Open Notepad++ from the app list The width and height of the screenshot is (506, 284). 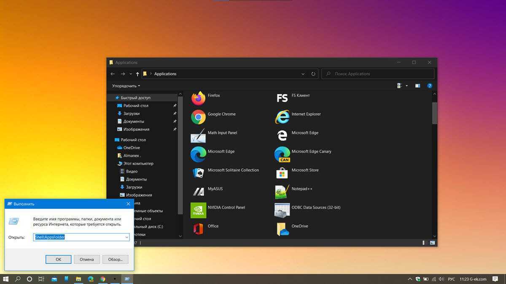282,192
